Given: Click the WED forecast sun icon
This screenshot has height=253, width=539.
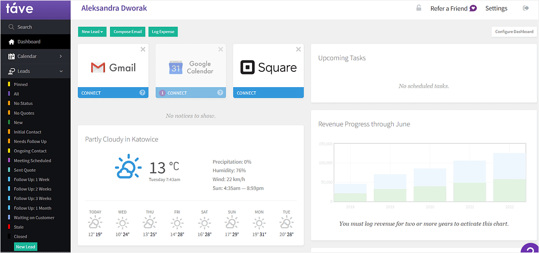Looking at the screenshot, I should (x=122, y=224).
